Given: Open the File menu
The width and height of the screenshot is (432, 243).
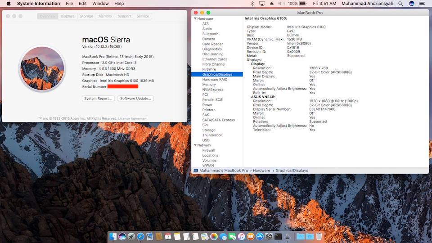Looking at the screenshot, I should click(69, 4).
